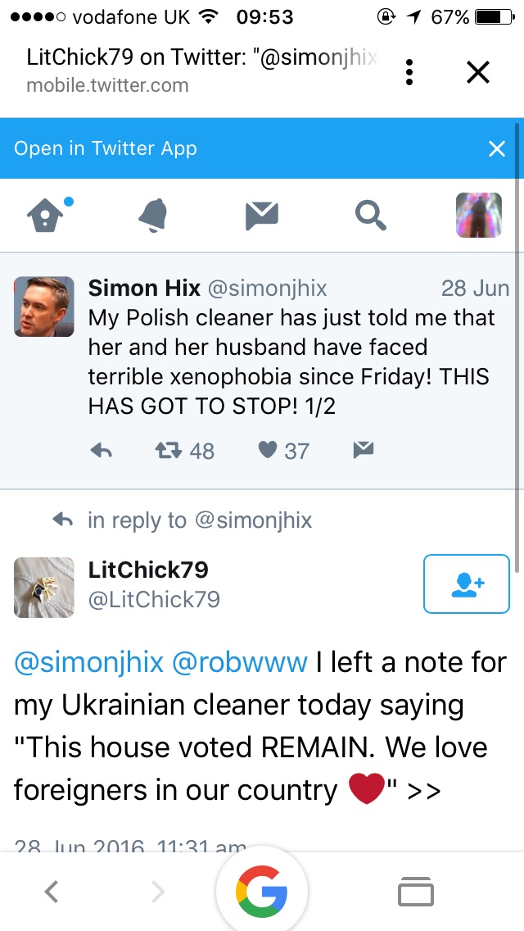Image resolution: width=524 pixels, height=931 pixels.
Task: Open the Twitter home feed icon
Action: pos(45,216)
